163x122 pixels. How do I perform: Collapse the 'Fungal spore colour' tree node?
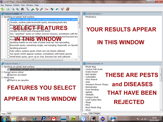[x=2, y=72]
